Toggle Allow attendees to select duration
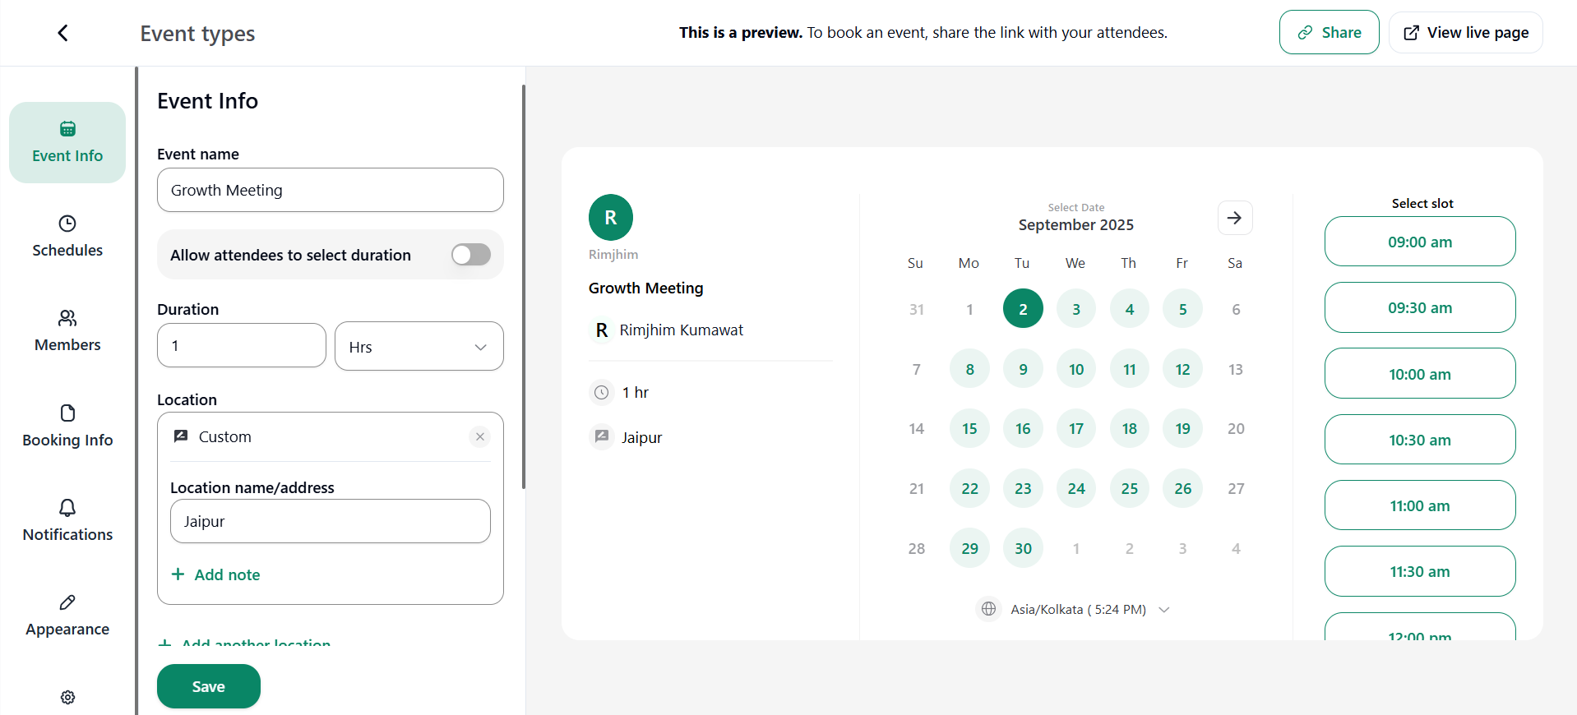This screenshot has width=1577, height=715. tap(470, 255)
